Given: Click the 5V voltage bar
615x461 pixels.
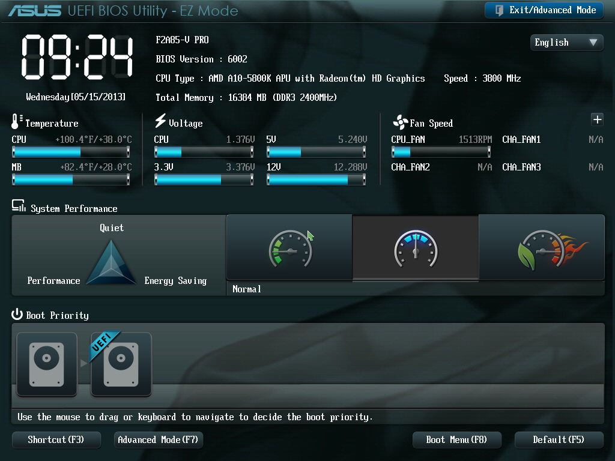Looking at the screenshot, I should coord(316,152).
